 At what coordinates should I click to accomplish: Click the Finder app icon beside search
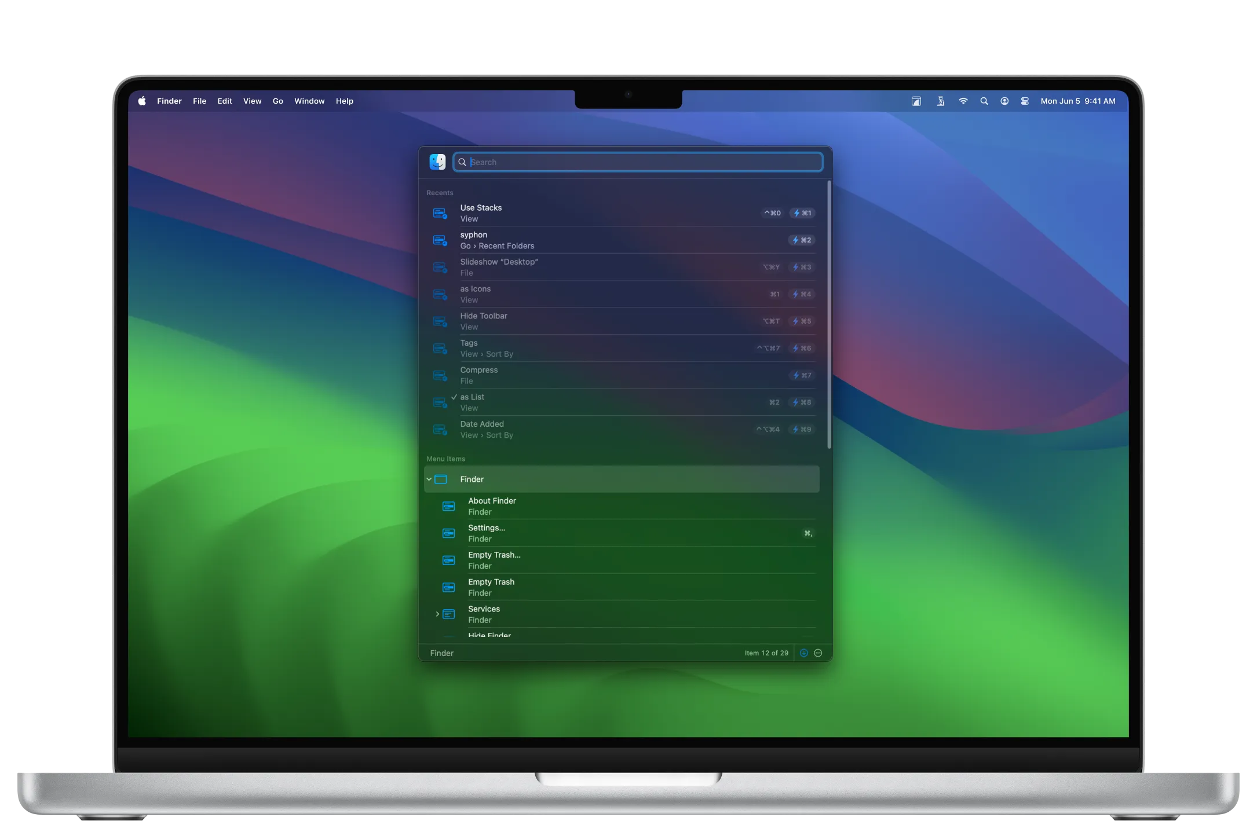coord(437,162)
